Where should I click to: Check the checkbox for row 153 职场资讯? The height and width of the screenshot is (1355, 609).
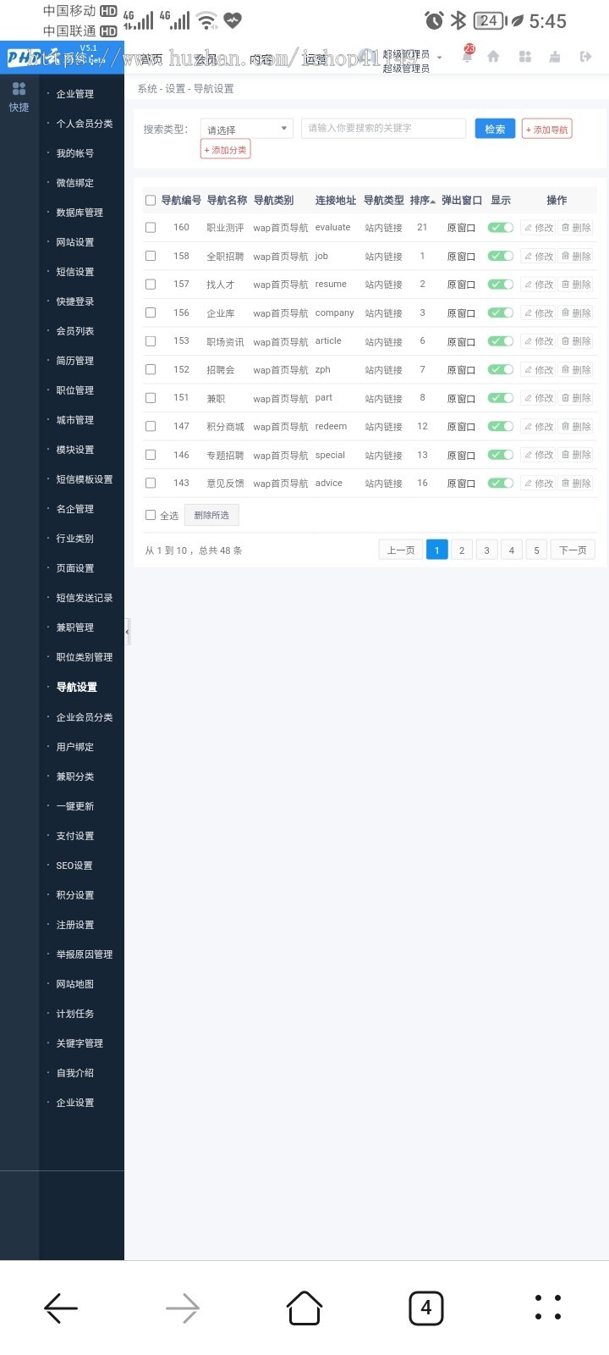click(151, 340)
